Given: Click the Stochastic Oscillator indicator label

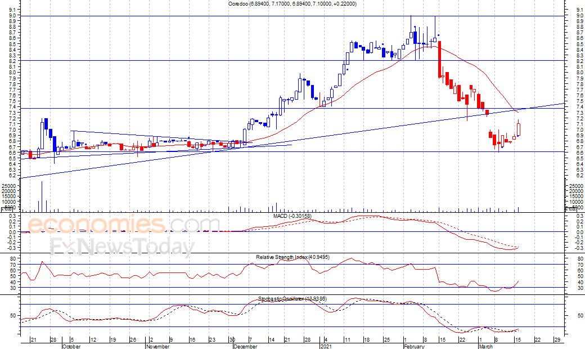Looking at the screenshot, I should (292, 298).
